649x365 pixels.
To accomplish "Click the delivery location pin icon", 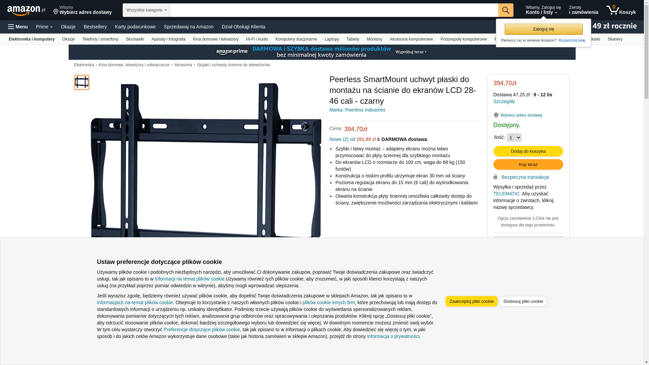I will 56,12.
